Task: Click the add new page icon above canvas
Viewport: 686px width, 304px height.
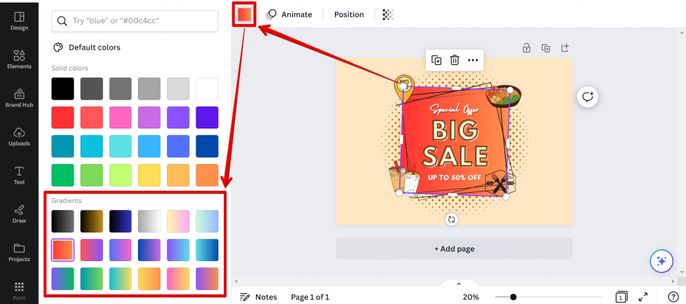Action: (565, 48)
